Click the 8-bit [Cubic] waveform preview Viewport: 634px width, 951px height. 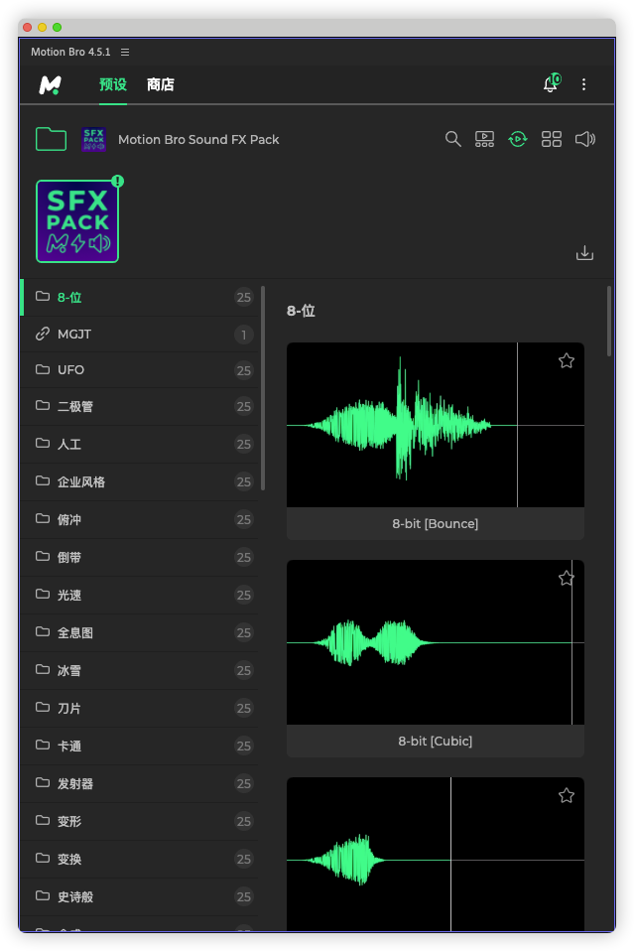pos(436,641)
